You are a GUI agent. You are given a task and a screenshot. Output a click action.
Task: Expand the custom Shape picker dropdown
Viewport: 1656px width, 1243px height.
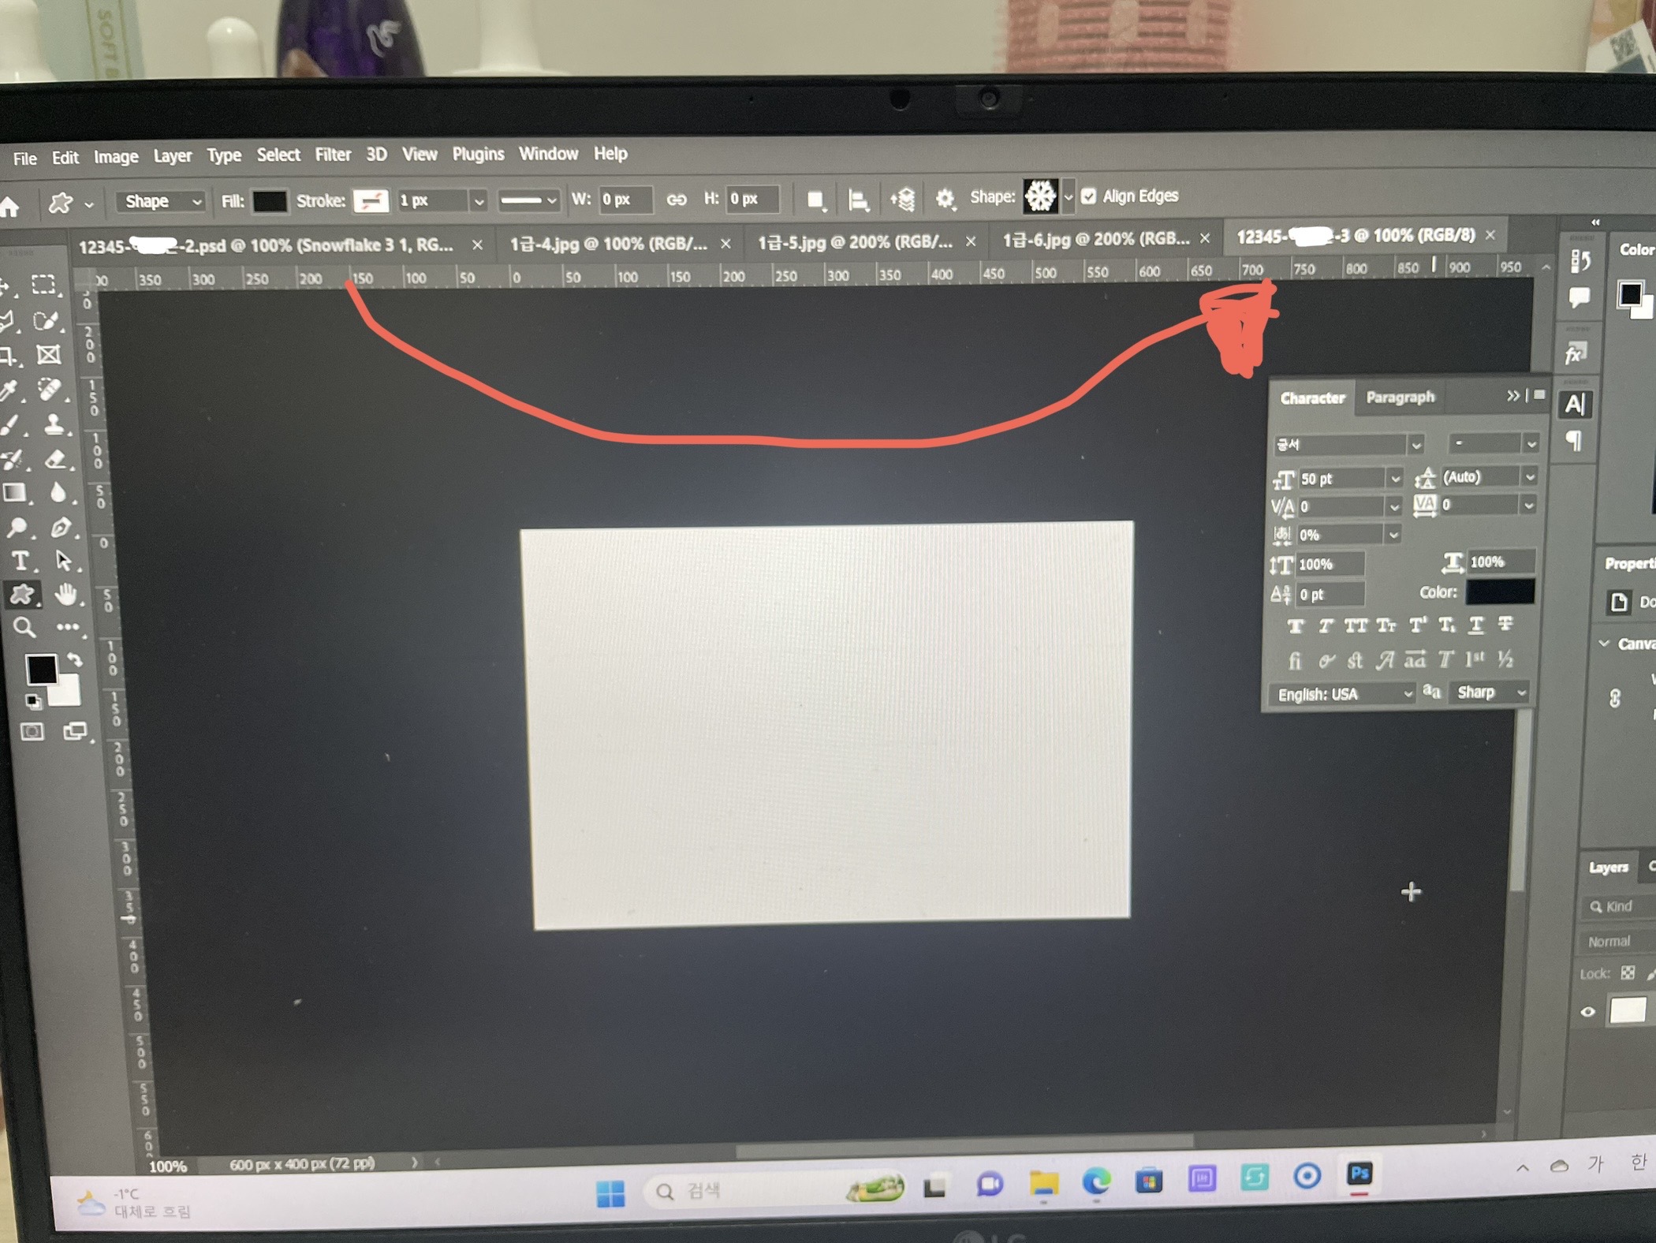[x=1069, y=197]
